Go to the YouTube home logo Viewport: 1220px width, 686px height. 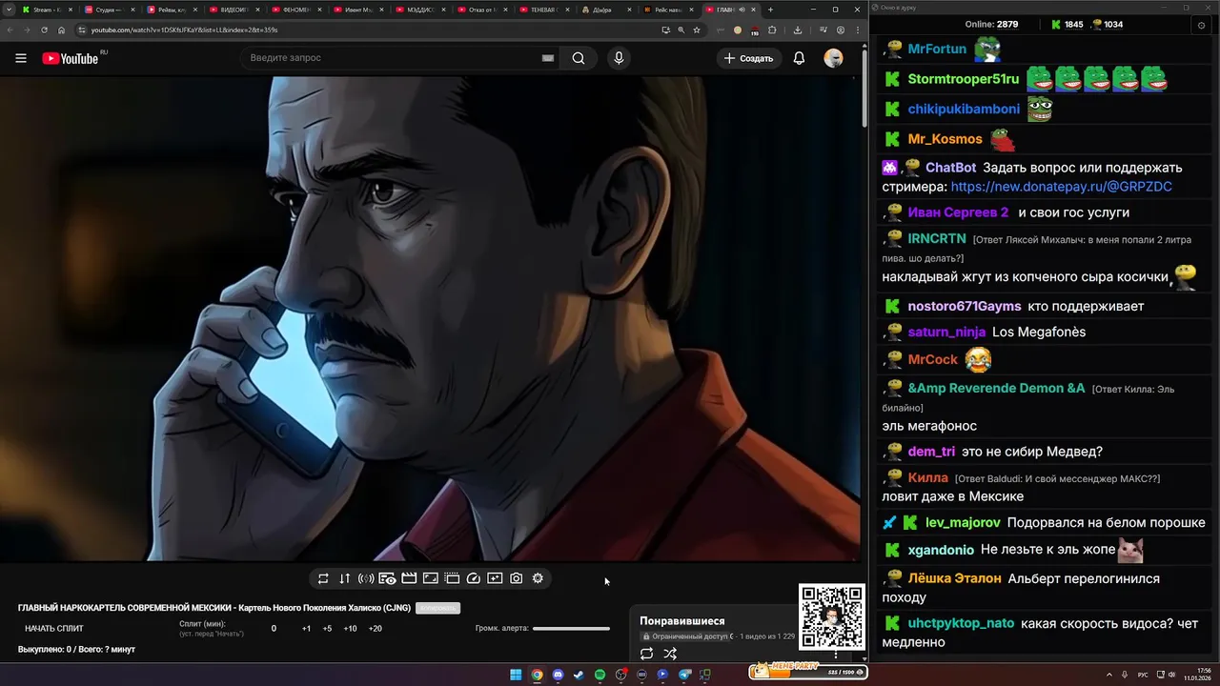[70, 58]
